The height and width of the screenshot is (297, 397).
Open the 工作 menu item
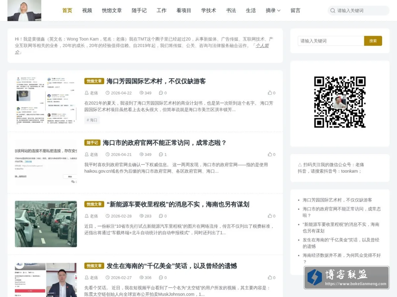[x=161, y=10]
